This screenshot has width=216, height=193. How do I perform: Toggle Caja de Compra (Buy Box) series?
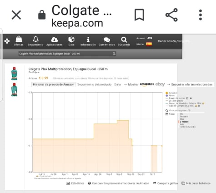pos(181,106)
